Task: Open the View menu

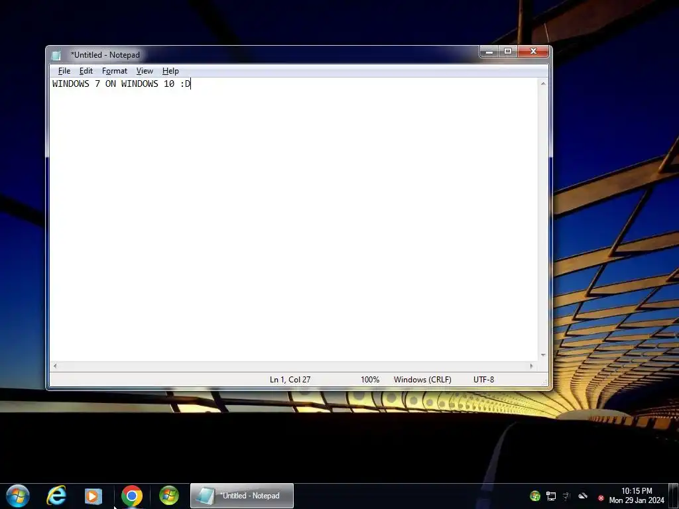Action: click(x=145, y=71)
